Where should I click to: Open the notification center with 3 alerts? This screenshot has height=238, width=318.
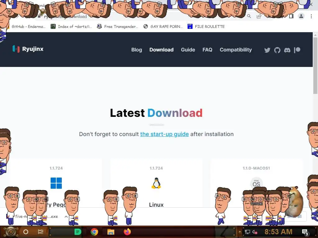[x=305, y=232]
